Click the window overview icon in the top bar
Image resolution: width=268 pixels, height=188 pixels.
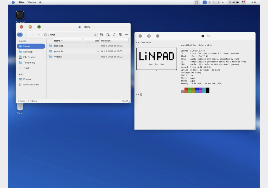(197, 2)
